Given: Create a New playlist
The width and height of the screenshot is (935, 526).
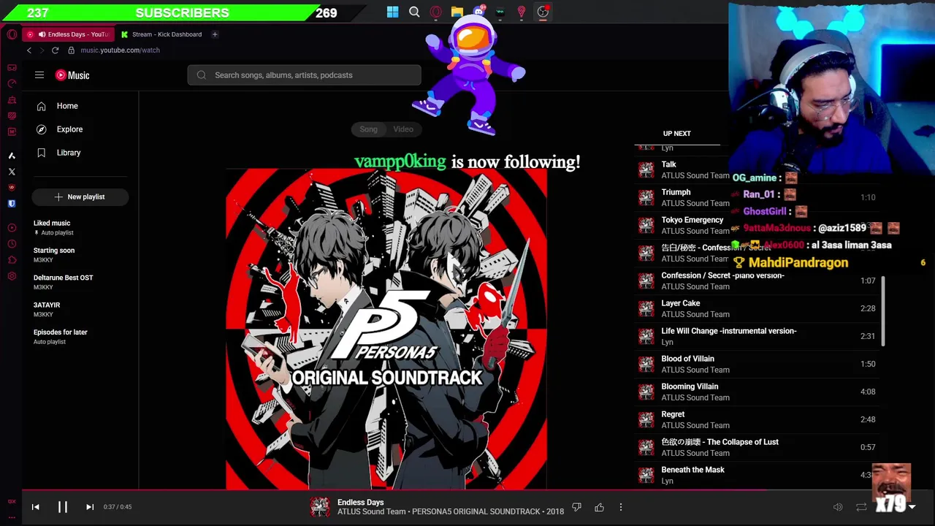Looking at the screenshot, I should pos(80,197).
